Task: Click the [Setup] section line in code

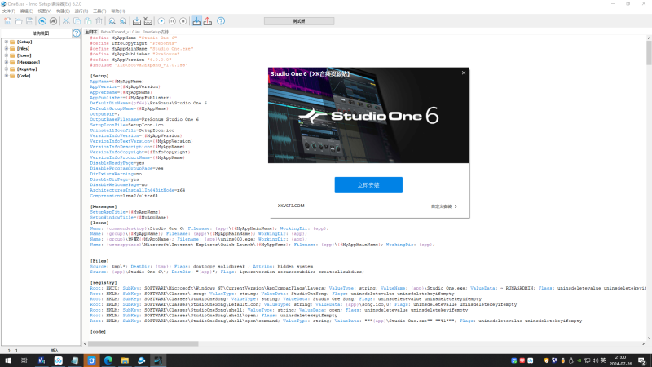Action: point(99,76)
